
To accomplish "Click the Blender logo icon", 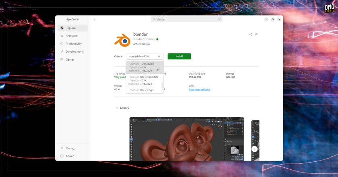I will [122, 40].
